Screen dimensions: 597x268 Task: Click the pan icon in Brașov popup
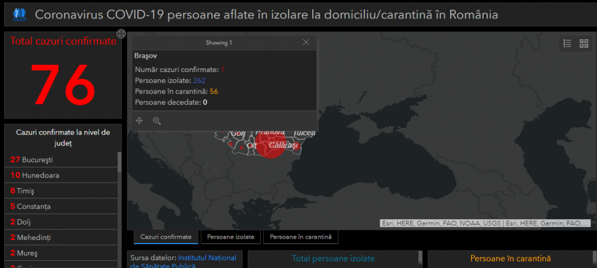(139, 121)
